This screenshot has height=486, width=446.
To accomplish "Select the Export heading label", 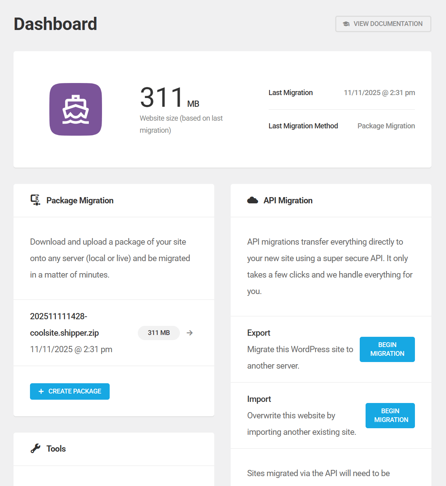I will pyautogui.click(x=258, y=333).
